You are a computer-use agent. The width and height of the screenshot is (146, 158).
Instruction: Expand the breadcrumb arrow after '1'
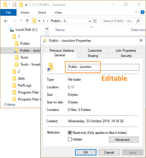48,21
